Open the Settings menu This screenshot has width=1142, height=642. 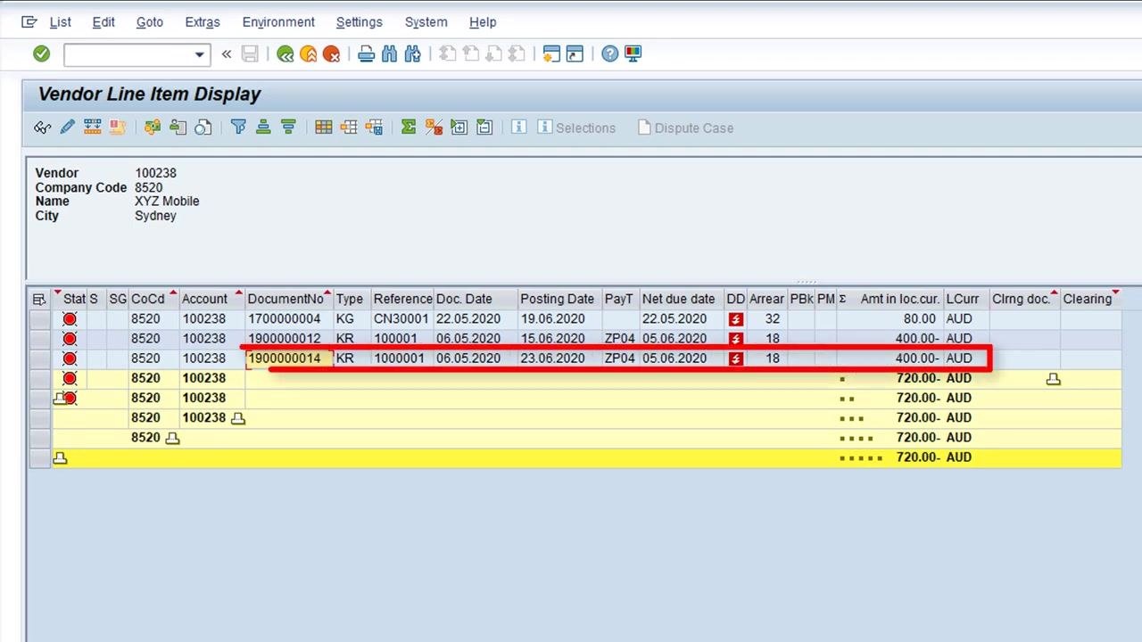coord(360,22)
